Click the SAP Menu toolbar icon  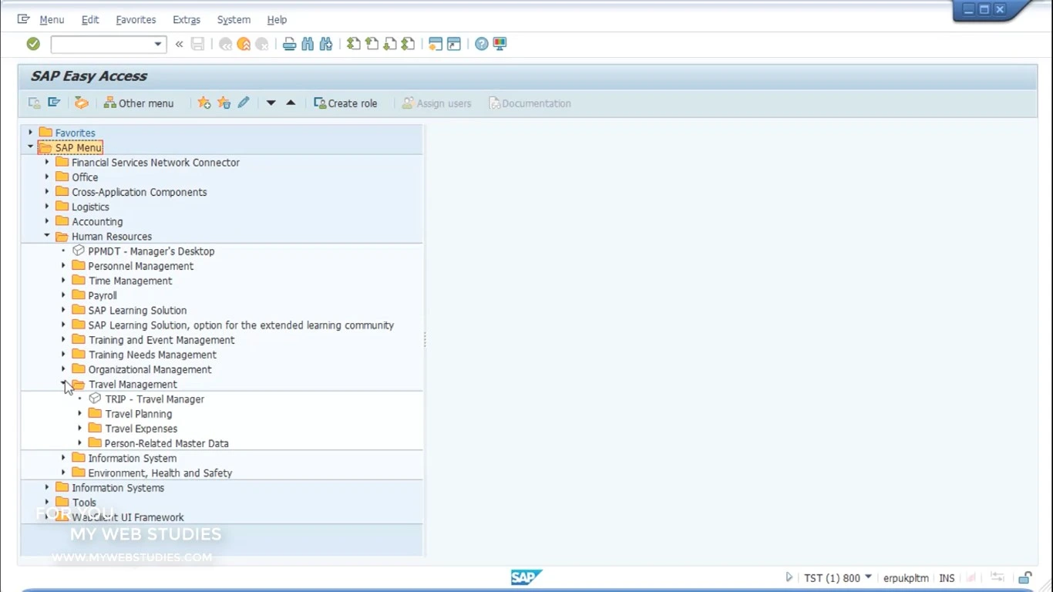pos(54,103)
